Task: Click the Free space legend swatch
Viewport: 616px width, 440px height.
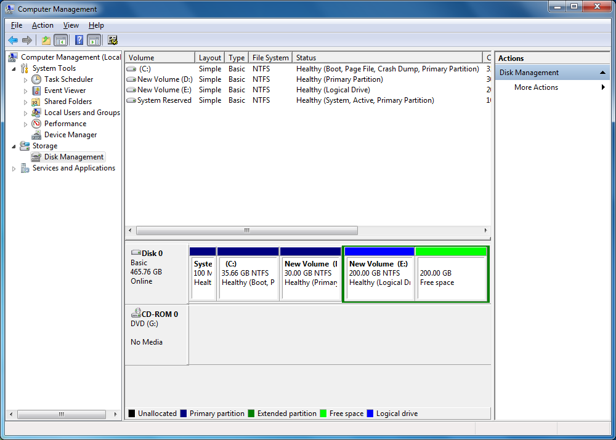Action: point(323,414)
